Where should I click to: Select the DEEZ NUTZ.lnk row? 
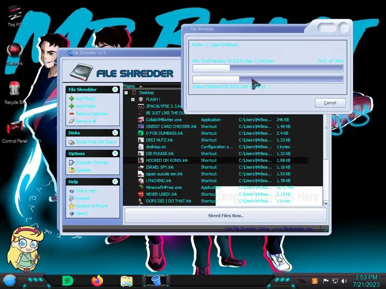pos(215,140)
